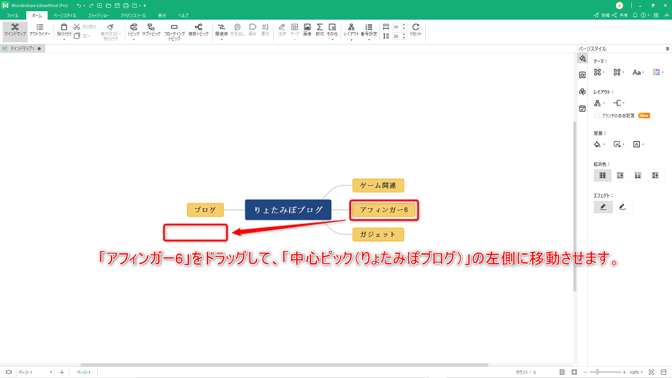Click the Redo arrow in title bar
This screenshot has width=672, height=378.
[x=91, y=5]
